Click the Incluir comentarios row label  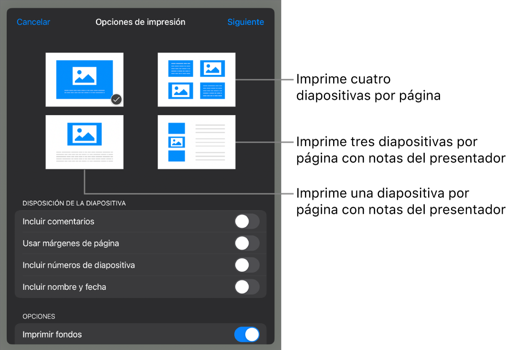[58, 222]
